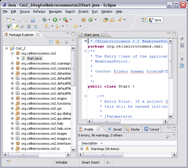Viewport: 188px width, 168px height.
Task: Expand the org.cellmicrocosmos.cm2.engine package
Action: (x=12, y=98)
